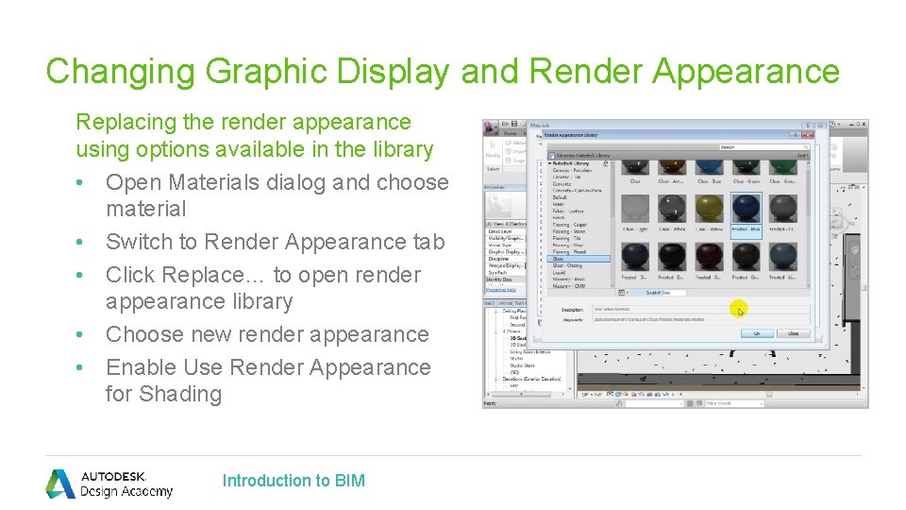Open the Sort dropdown in the library header

802,156
